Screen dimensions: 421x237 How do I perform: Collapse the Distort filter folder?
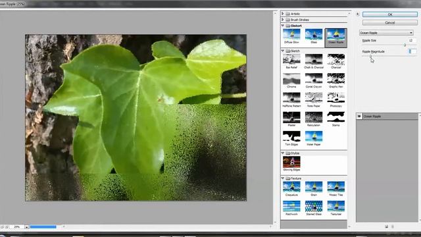(282, 26)
